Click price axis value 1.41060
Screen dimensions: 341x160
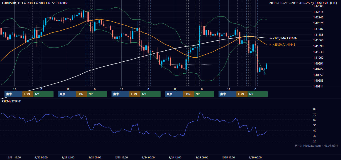[318, 58]
